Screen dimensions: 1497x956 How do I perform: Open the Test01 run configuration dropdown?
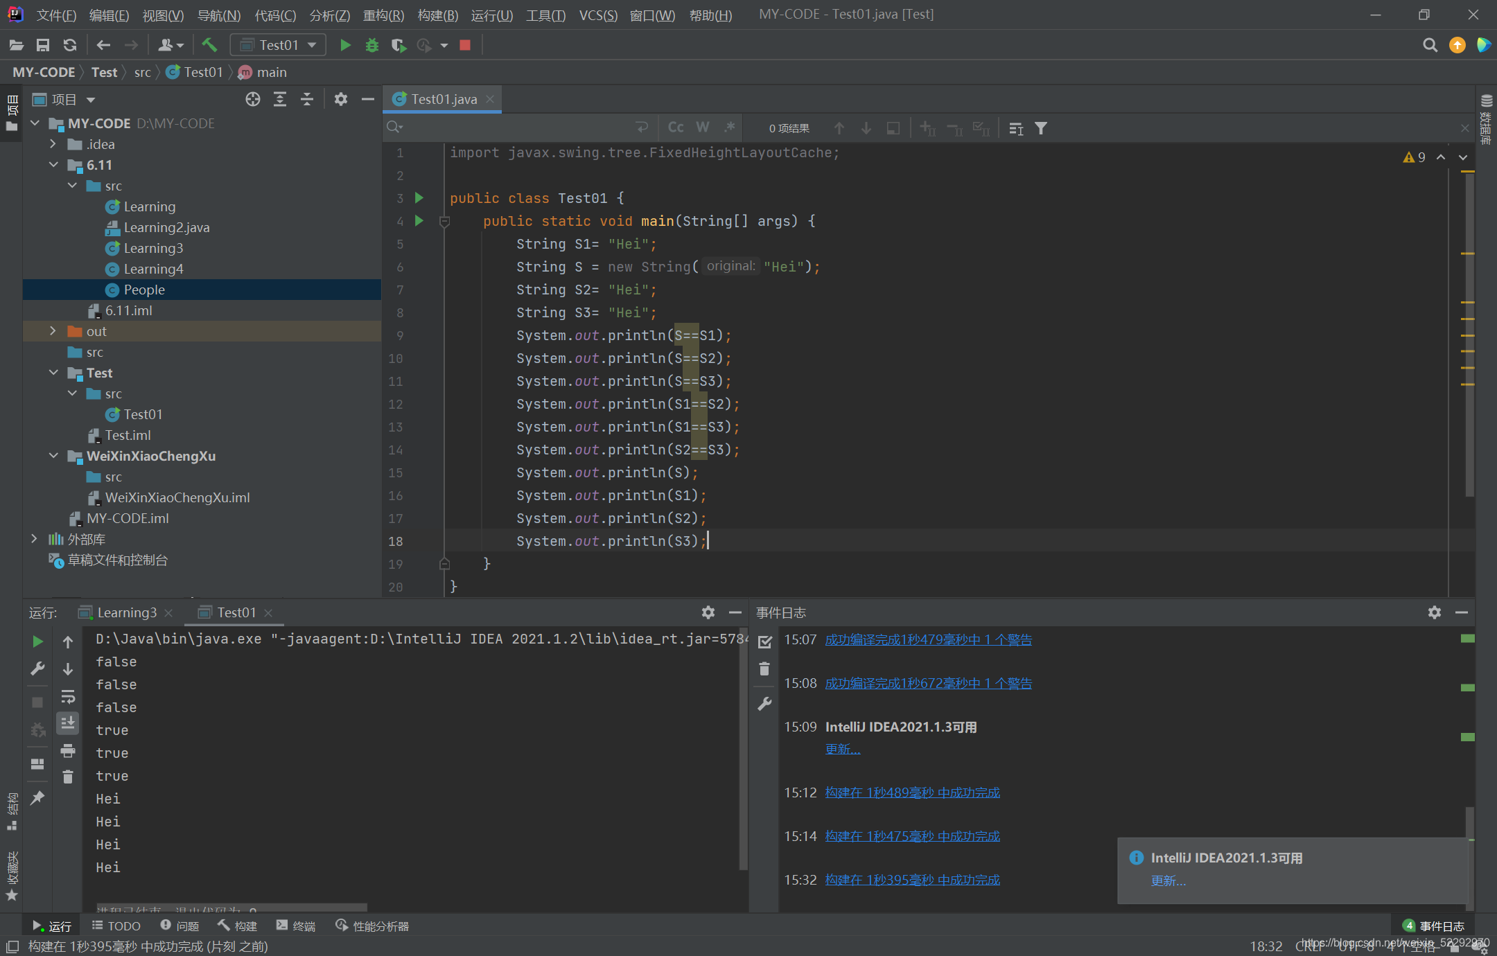(x=278, y=45)
